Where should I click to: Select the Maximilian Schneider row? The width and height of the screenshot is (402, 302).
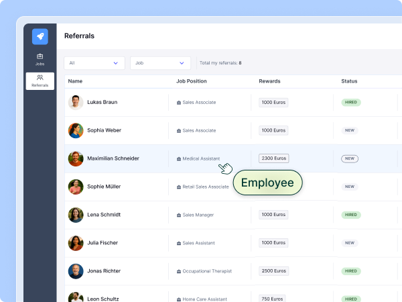click(113, 159)
